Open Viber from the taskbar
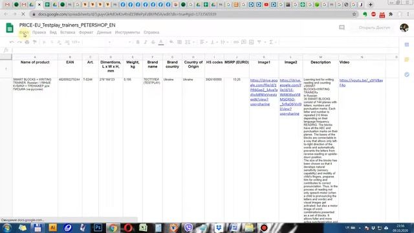Screen dimensions: 414x233 [x=188, y=228]
